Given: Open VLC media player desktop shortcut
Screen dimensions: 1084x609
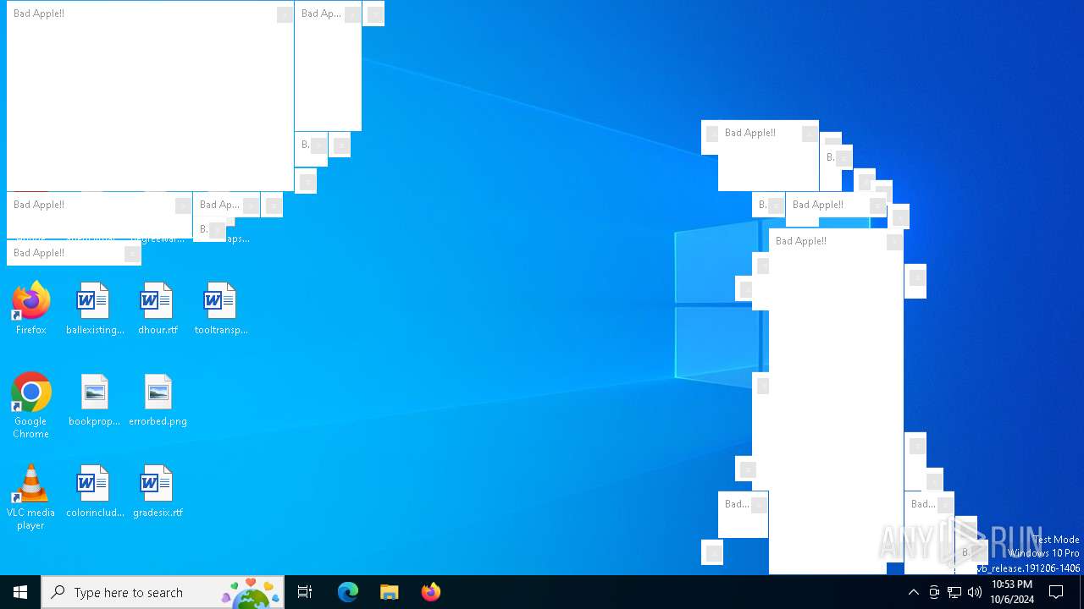Looking at the screenshot, I should (30, 497).
